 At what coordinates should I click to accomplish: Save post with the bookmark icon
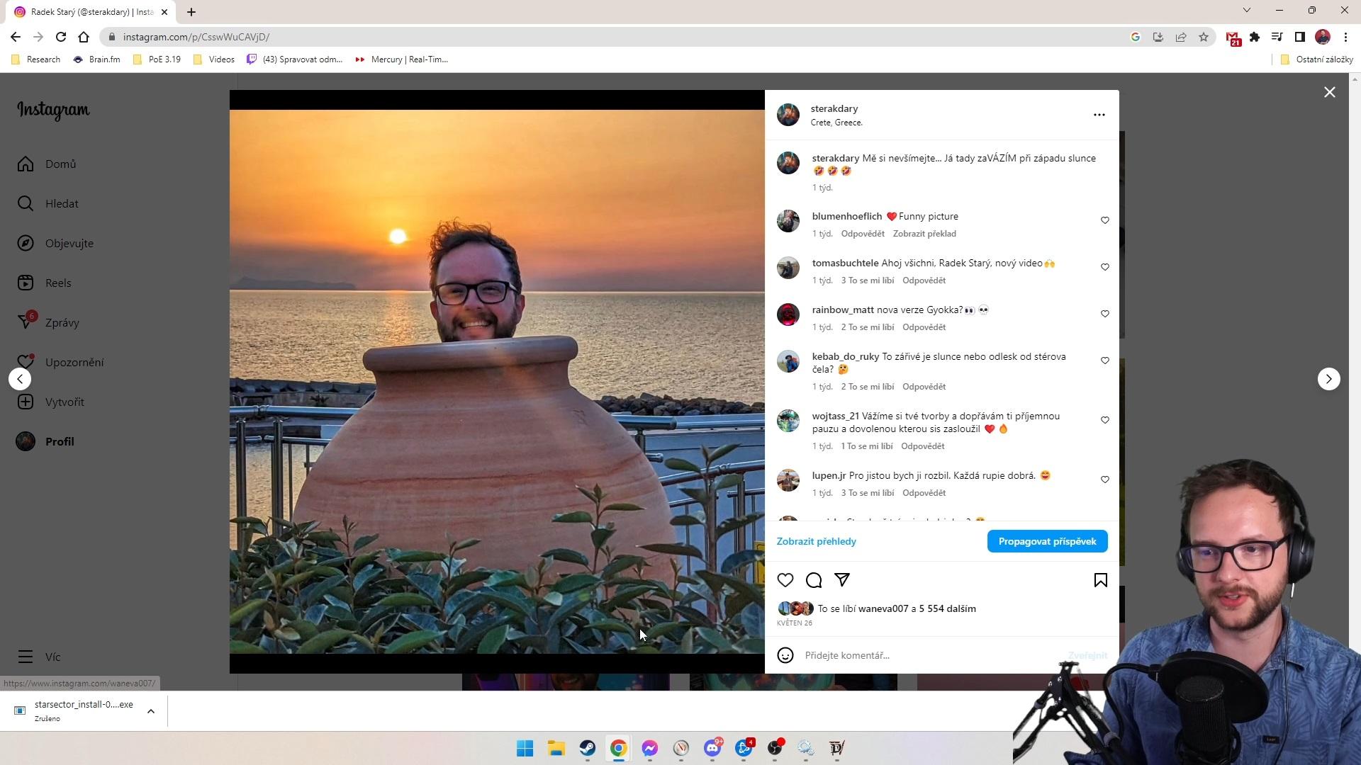1100,580
